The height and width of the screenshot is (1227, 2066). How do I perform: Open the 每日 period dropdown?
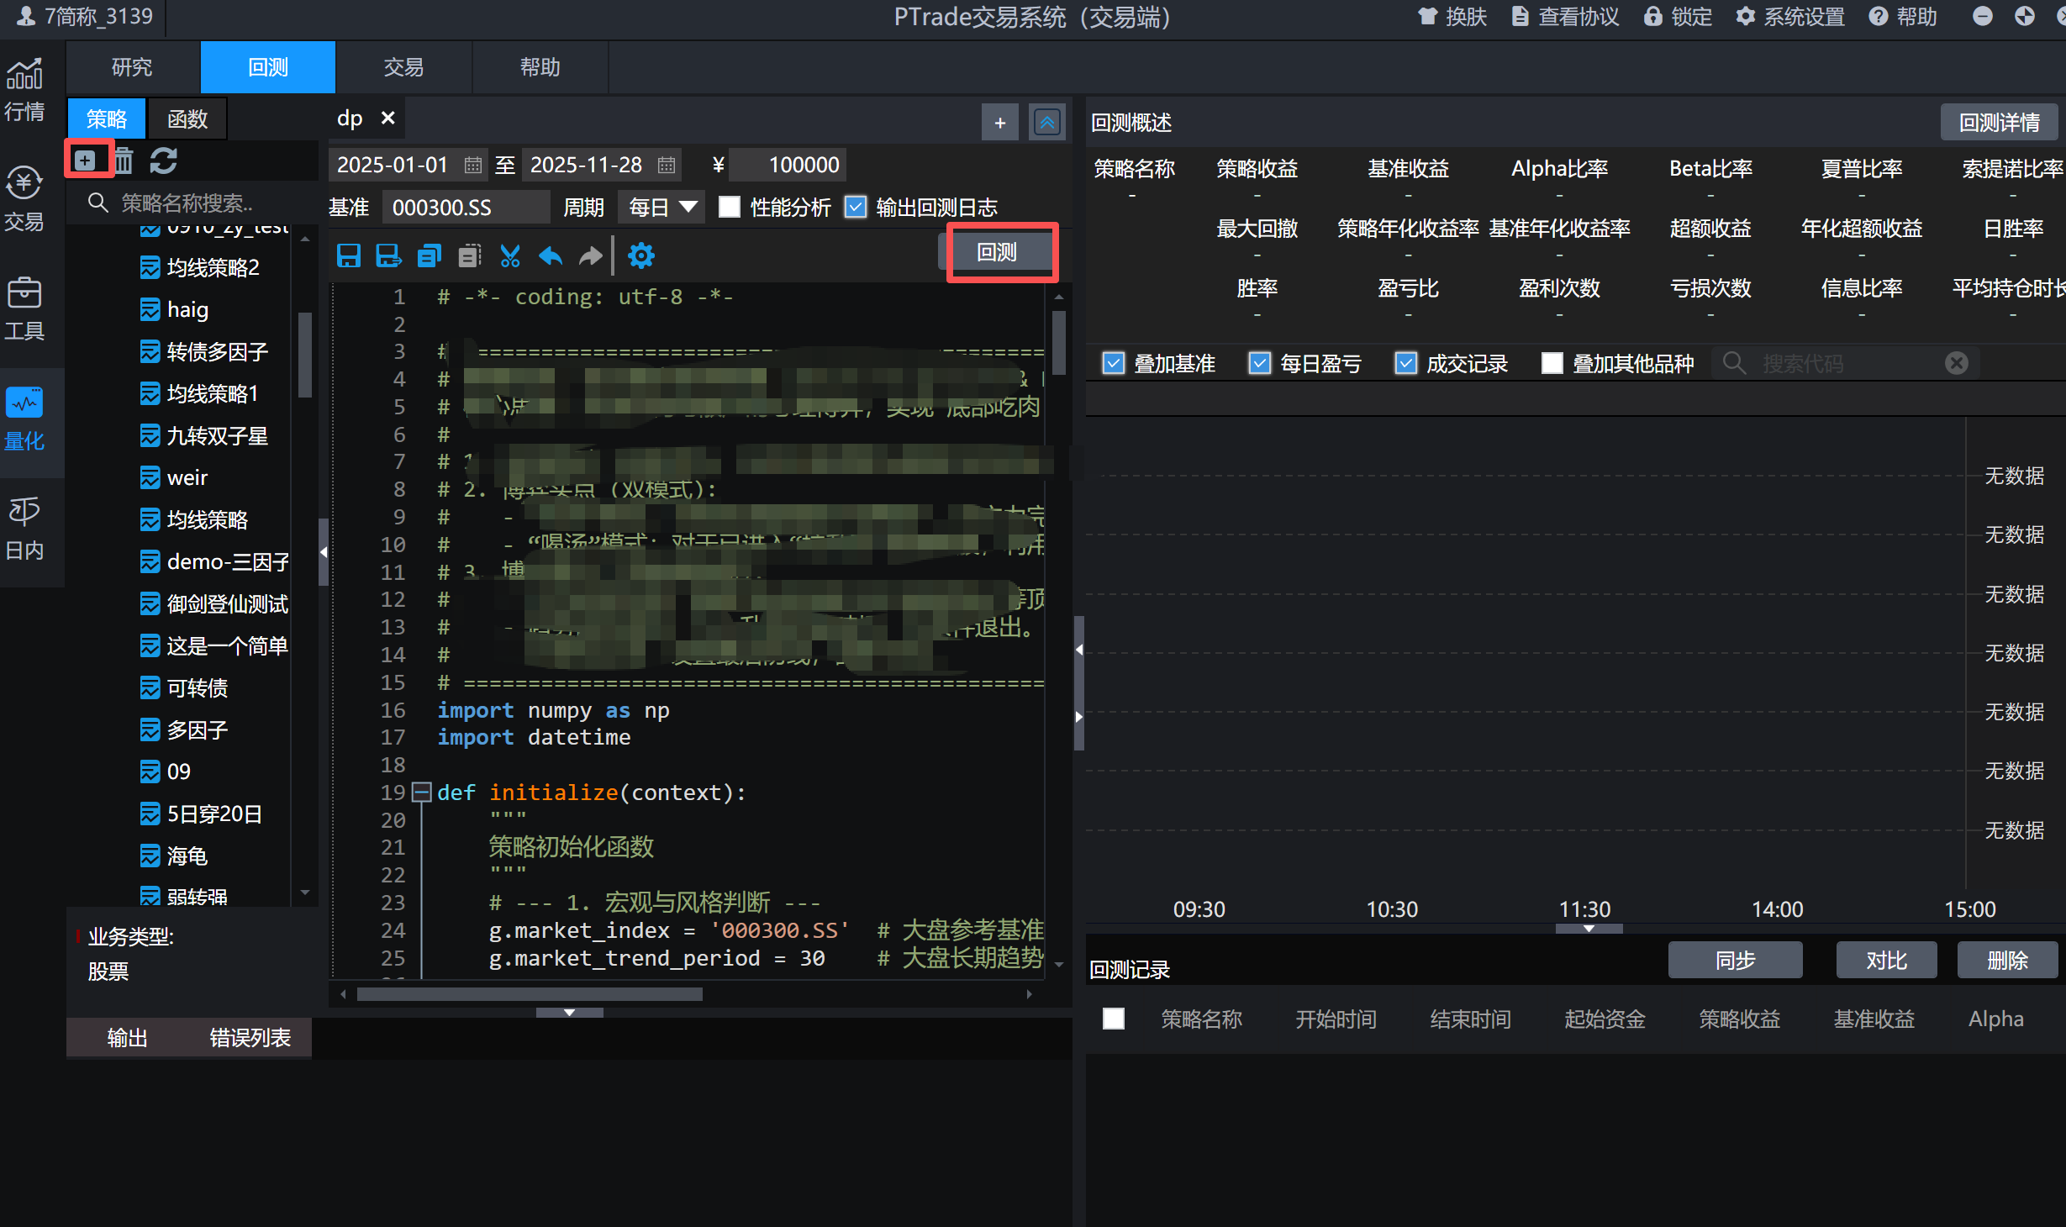pos(663,207)
